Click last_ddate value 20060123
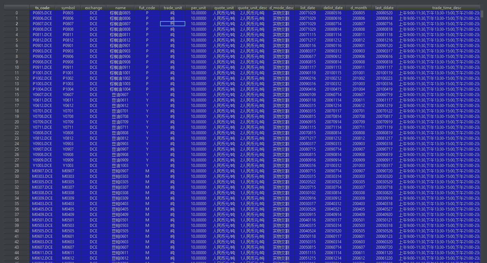 tap(384, 236)
